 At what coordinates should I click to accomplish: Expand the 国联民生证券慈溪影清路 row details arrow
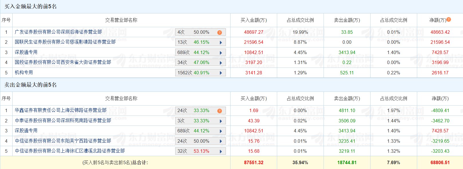click(221, 43)
